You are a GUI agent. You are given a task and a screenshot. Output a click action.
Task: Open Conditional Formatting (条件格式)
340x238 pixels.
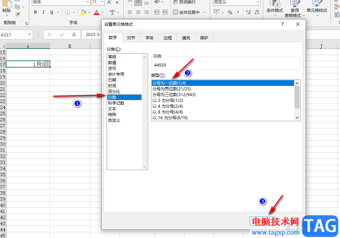[x=275, y=8]
